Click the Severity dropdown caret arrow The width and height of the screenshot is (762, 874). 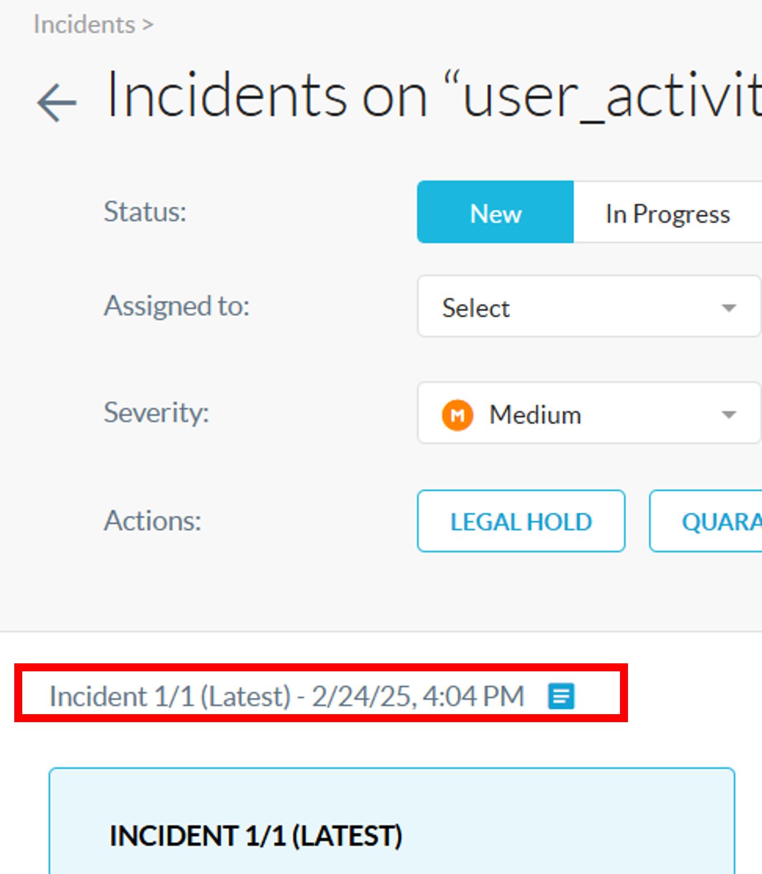(x=728, y=415)
